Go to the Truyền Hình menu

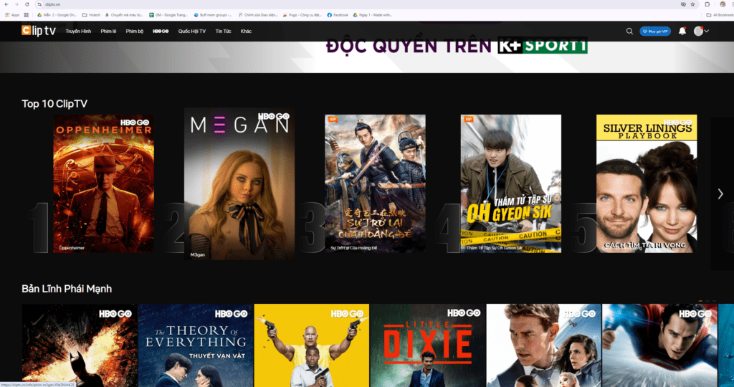tap(78, 32)
